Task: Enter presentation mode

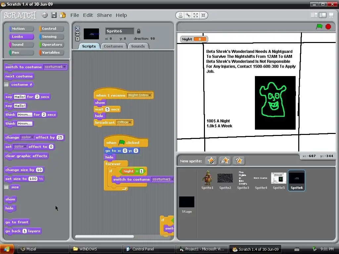Action: (x=331, y=15)
